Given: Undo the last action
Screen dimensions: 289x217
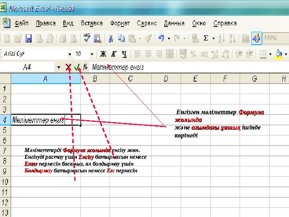Looking at the screenshot, I should click(161, 39).
